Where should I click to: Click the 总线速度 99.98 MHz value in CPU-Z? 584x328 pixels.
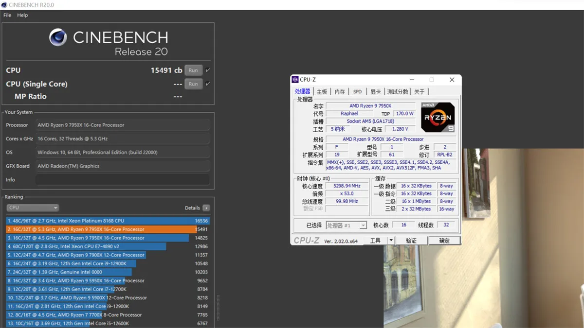tap(347, 201)
